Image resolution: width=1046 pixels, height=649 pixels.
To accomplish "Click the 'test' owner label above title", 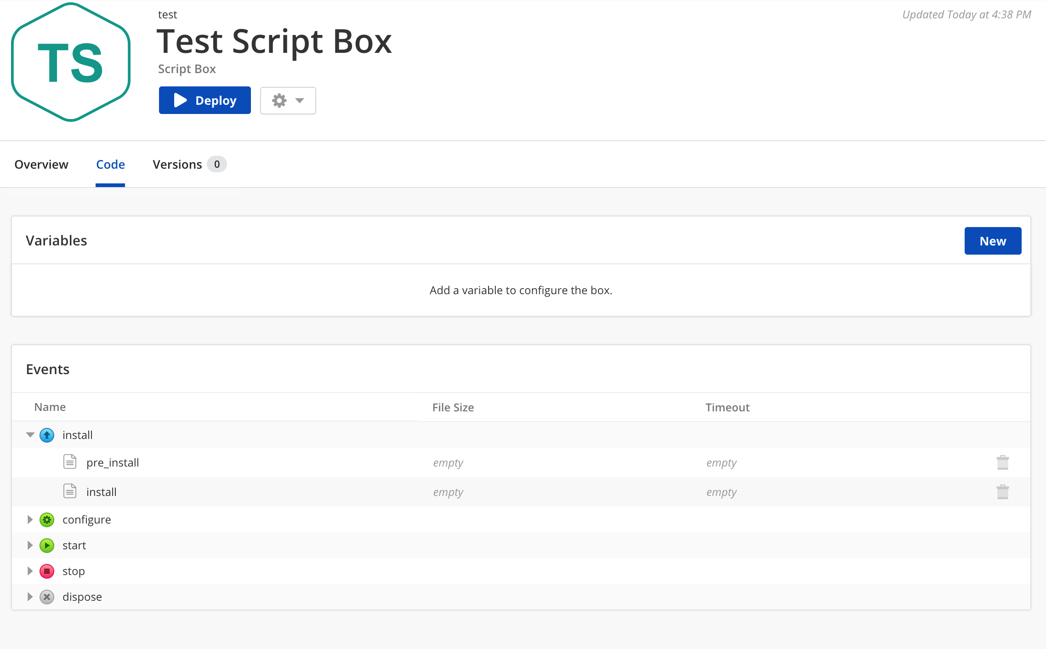I will coord(168,15).
